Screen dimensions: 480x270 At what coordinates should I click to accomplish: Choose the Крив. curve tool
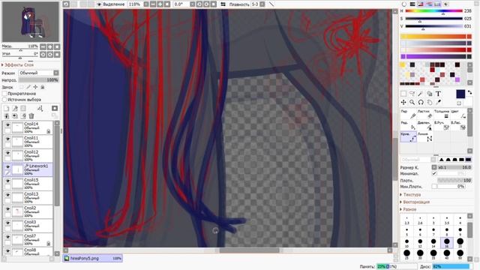pyautogui.click(x=408, y=136)
